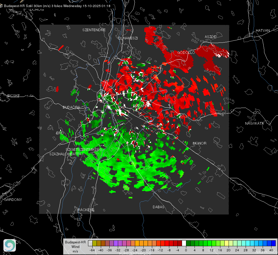Click the -28 legend value
Image resolution: width=278 pixels, height=255 pixels.
126,250
